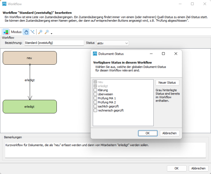Open the Status dropdown showing aktiv
Viewport: 211px width, 174px height.
pyautogui.click(x=112, y=43)
